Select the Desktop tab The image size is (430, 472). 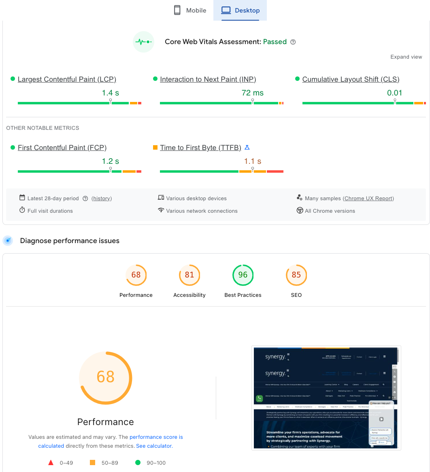241,11
